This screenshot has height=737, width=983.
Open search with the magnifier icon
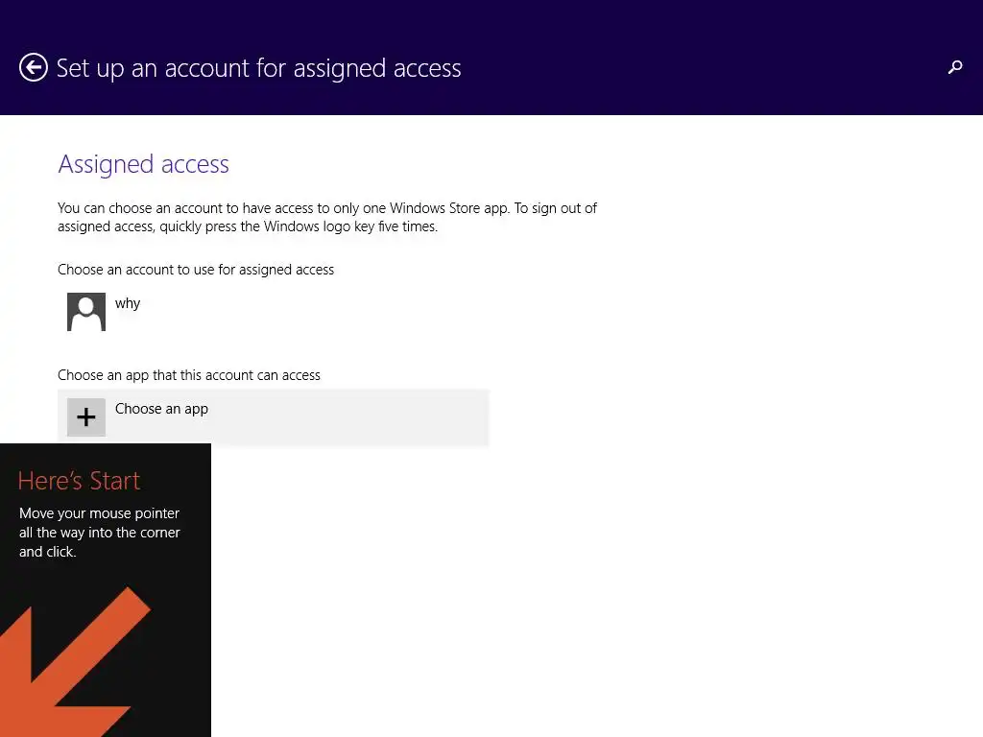[954, 67]
